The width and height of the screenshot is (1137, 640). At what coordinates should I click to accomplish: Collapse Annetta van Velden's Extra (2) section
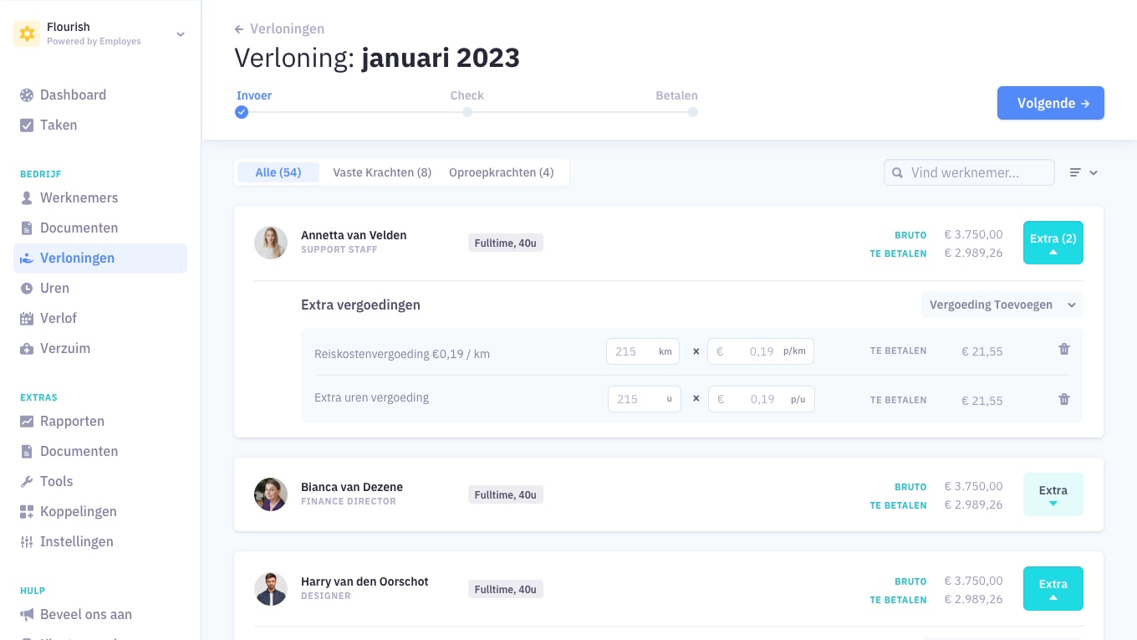point(1053,243)
